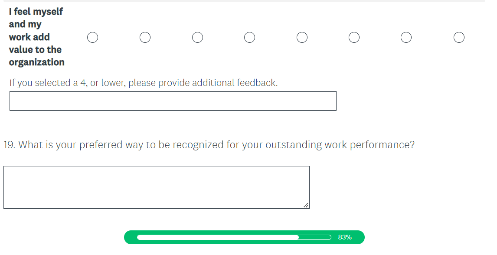Screen dimensions: 497x255
Task: Click the "If you selected a 4, or lower" text
Action: 143,83
